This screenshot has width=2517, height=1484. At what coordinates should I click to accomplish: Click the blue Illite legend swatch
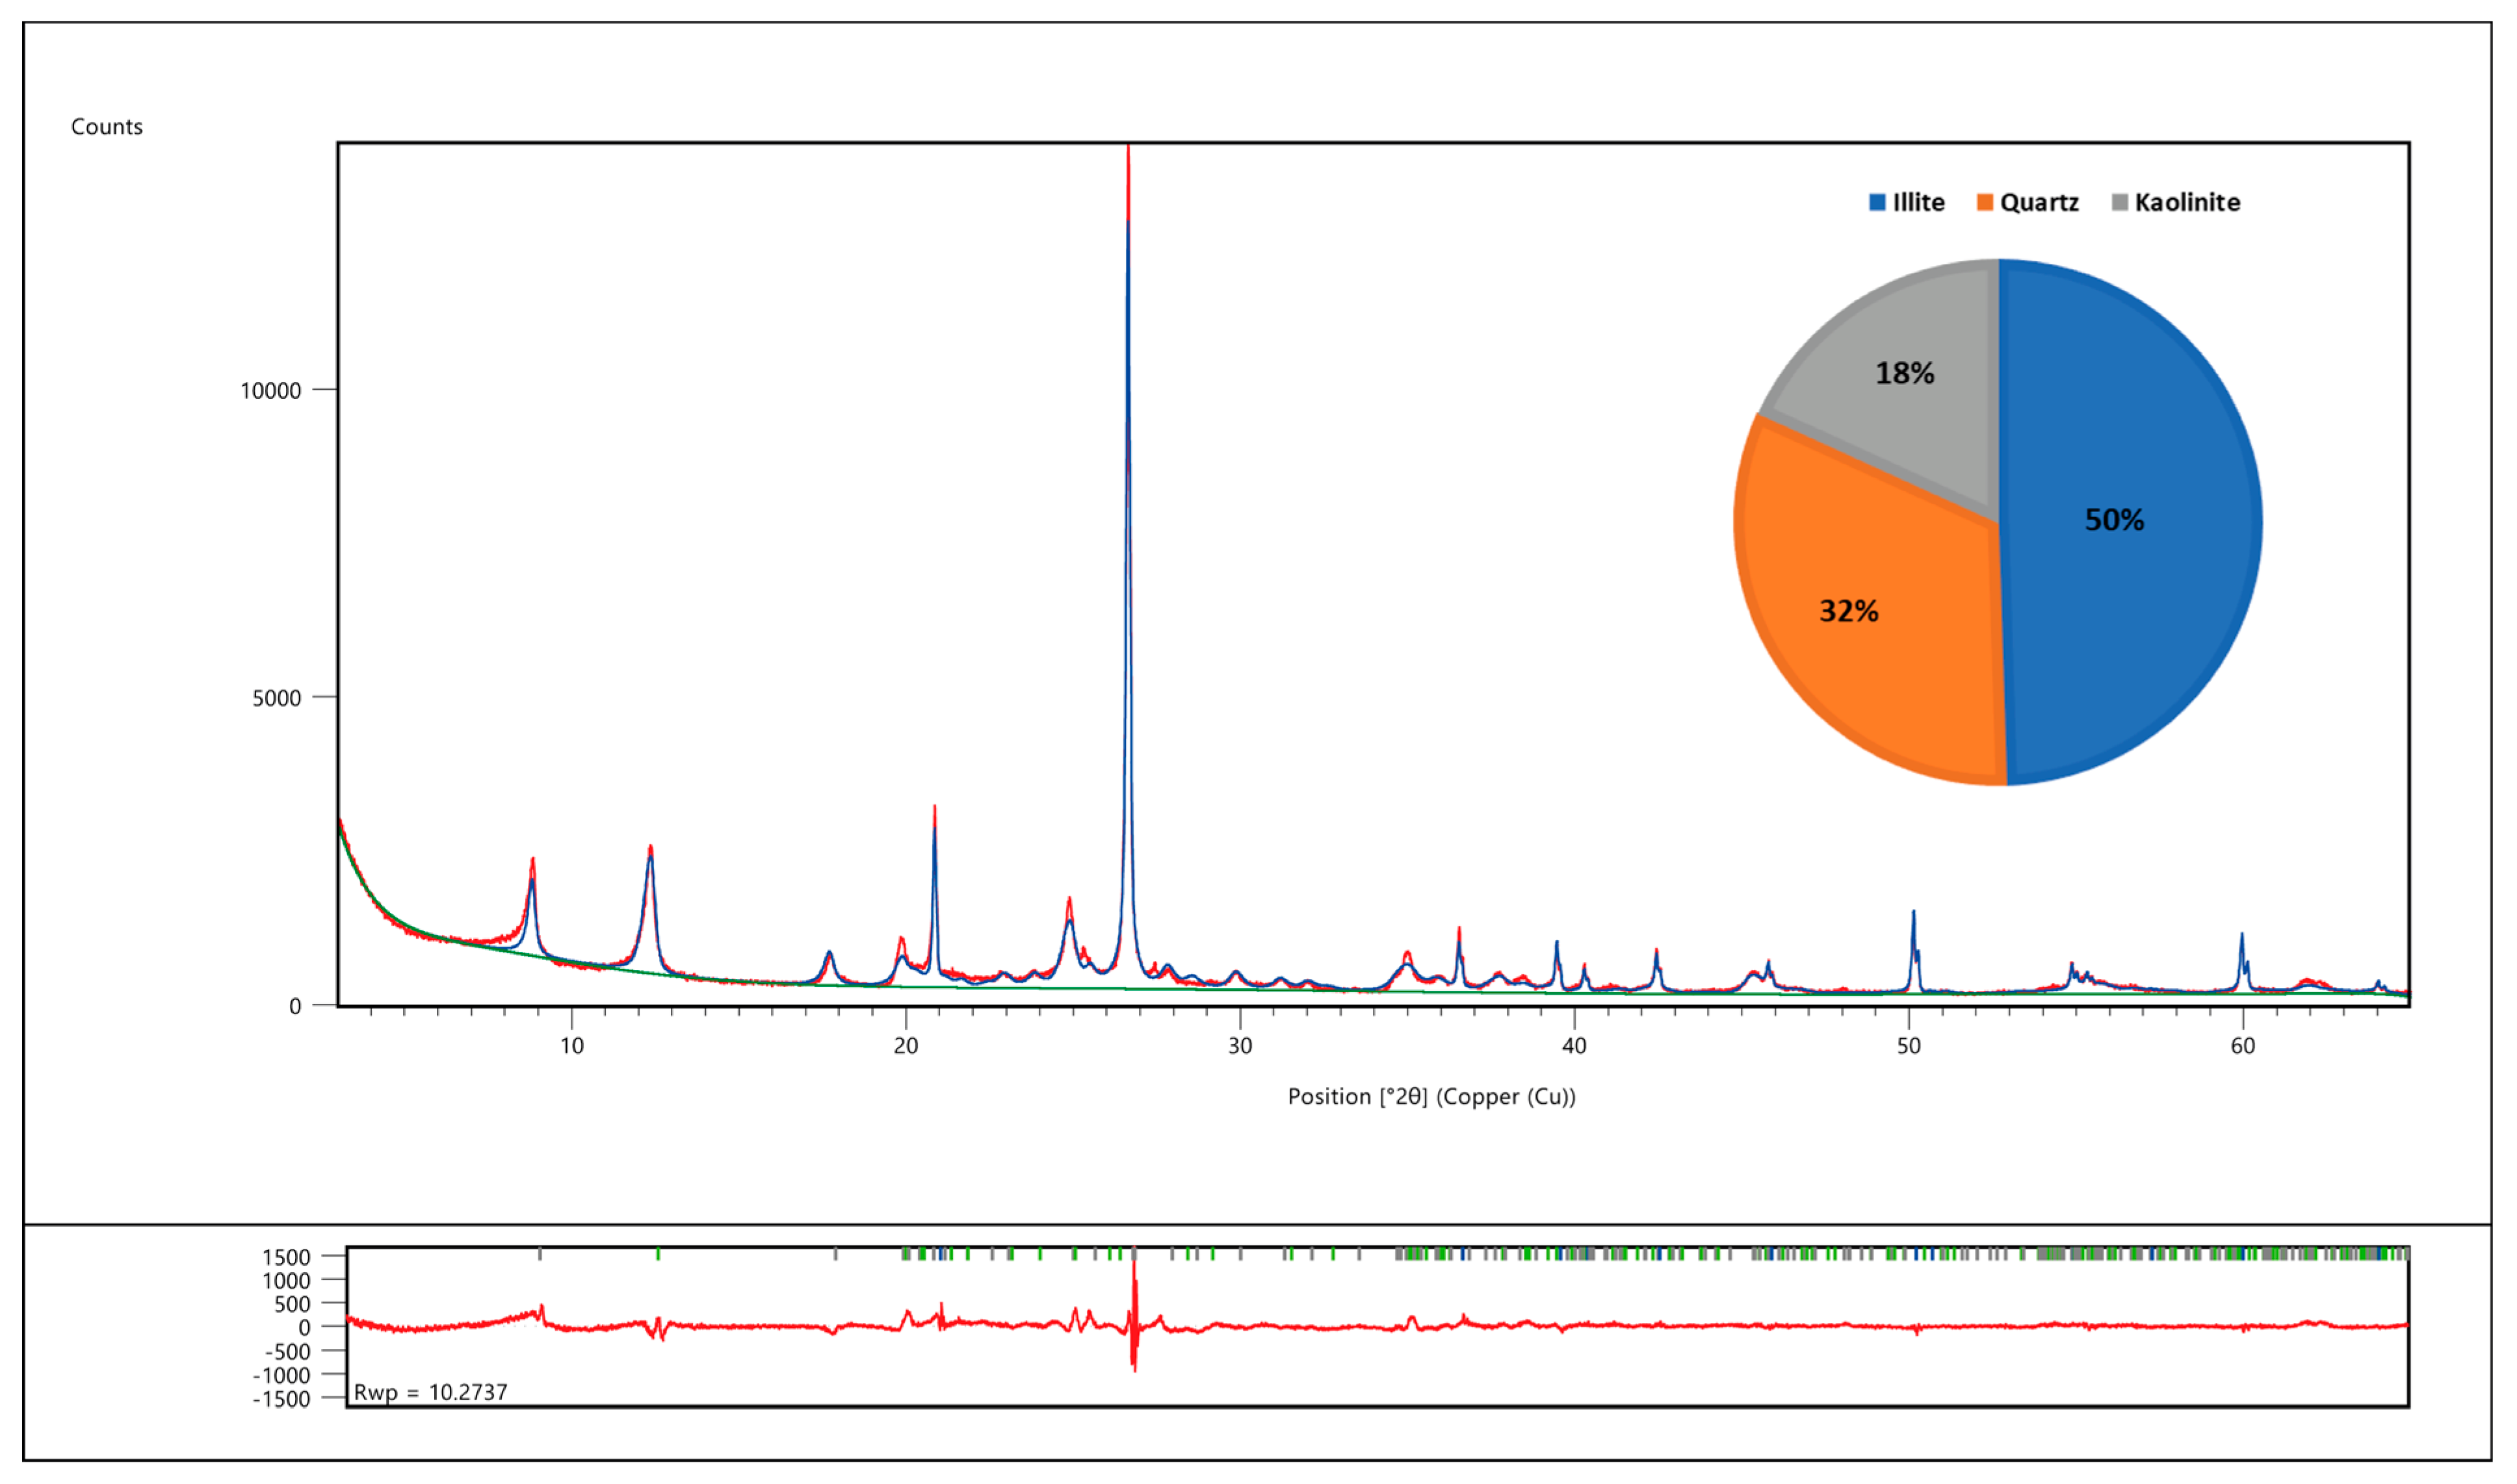(x=1877, y=202)
